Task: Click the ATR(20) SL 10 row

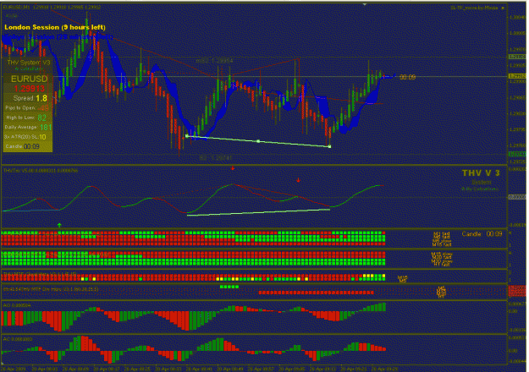Action: tap(25, 137)
